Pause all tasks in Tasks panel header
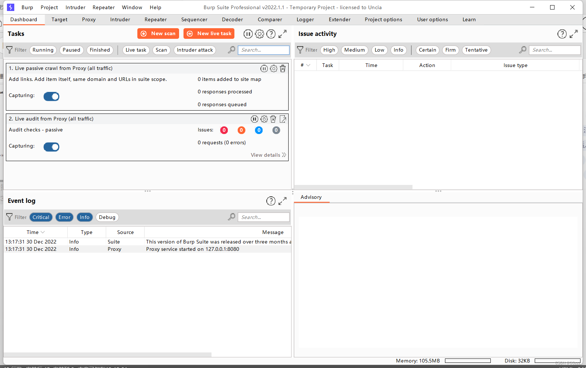 [x=248, y=34]
